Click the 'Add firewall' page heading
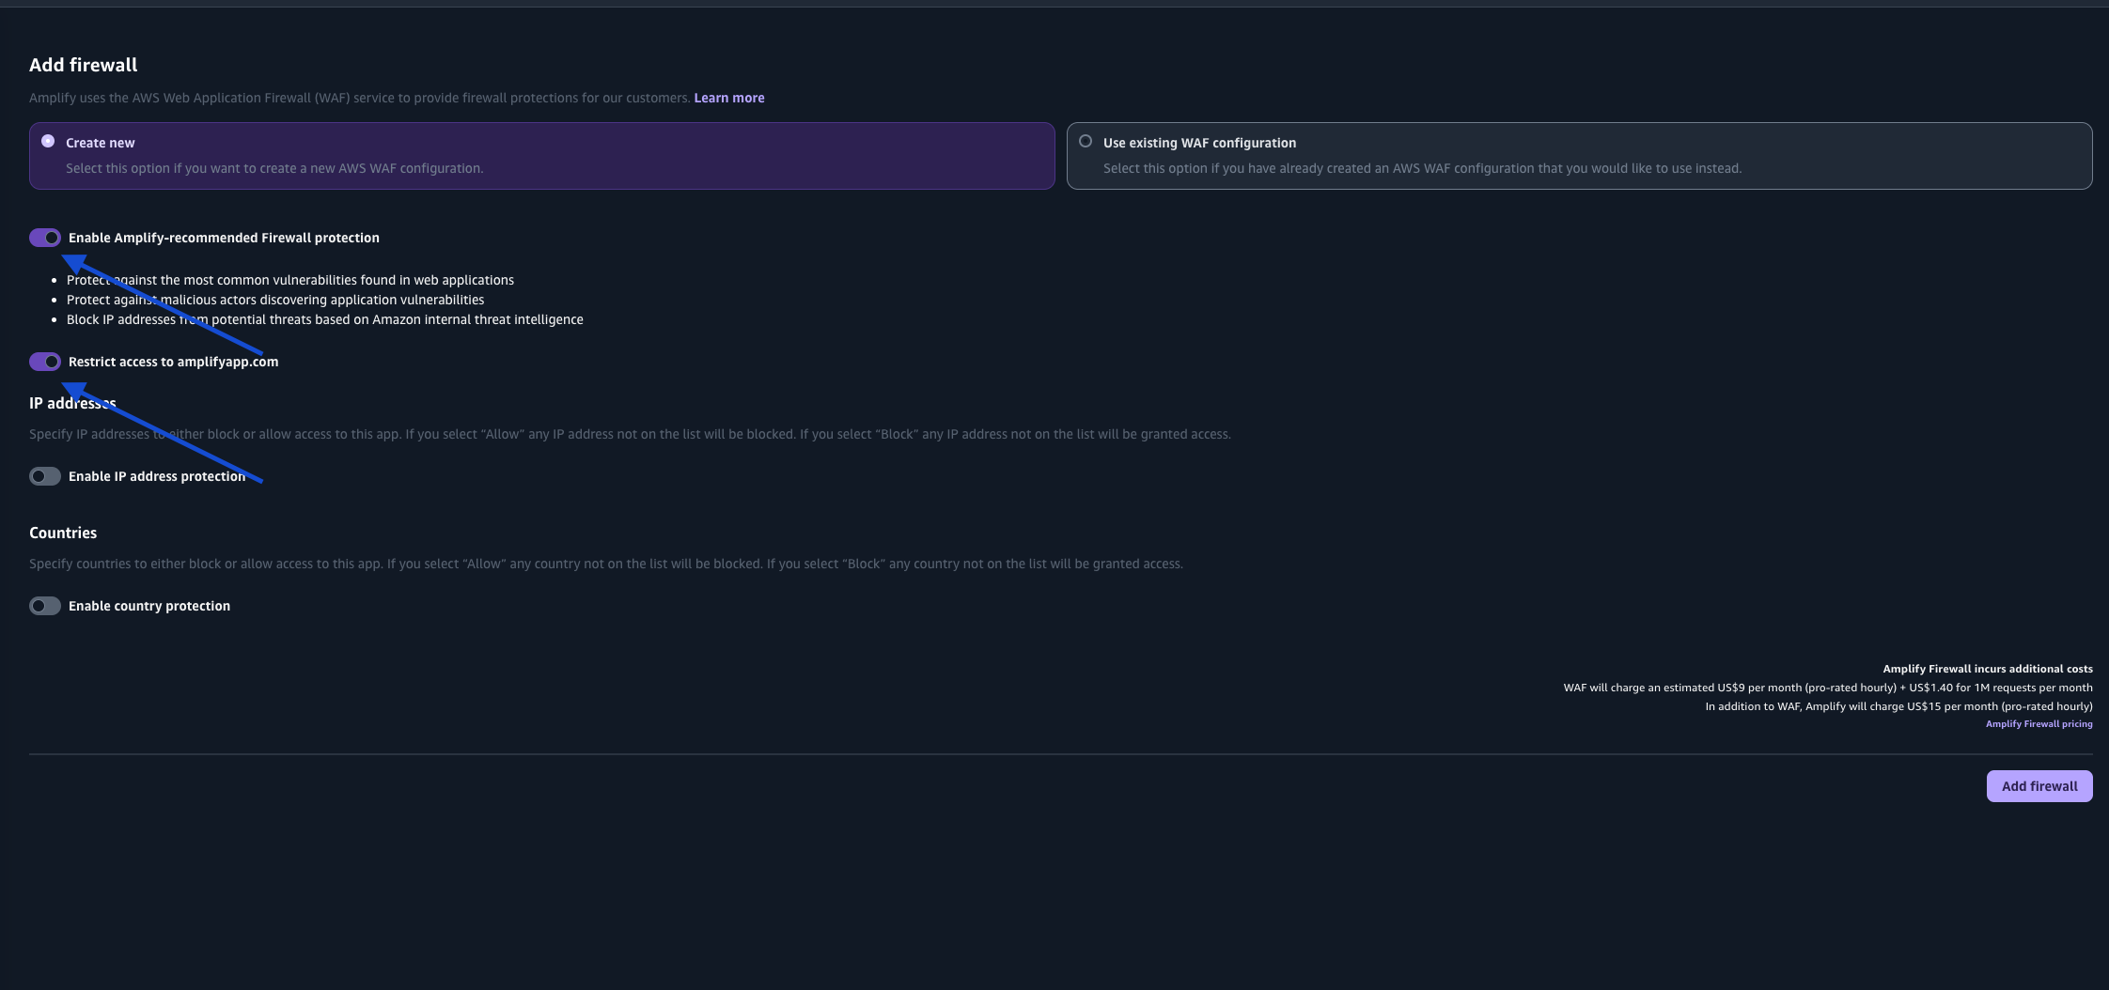 84,65
